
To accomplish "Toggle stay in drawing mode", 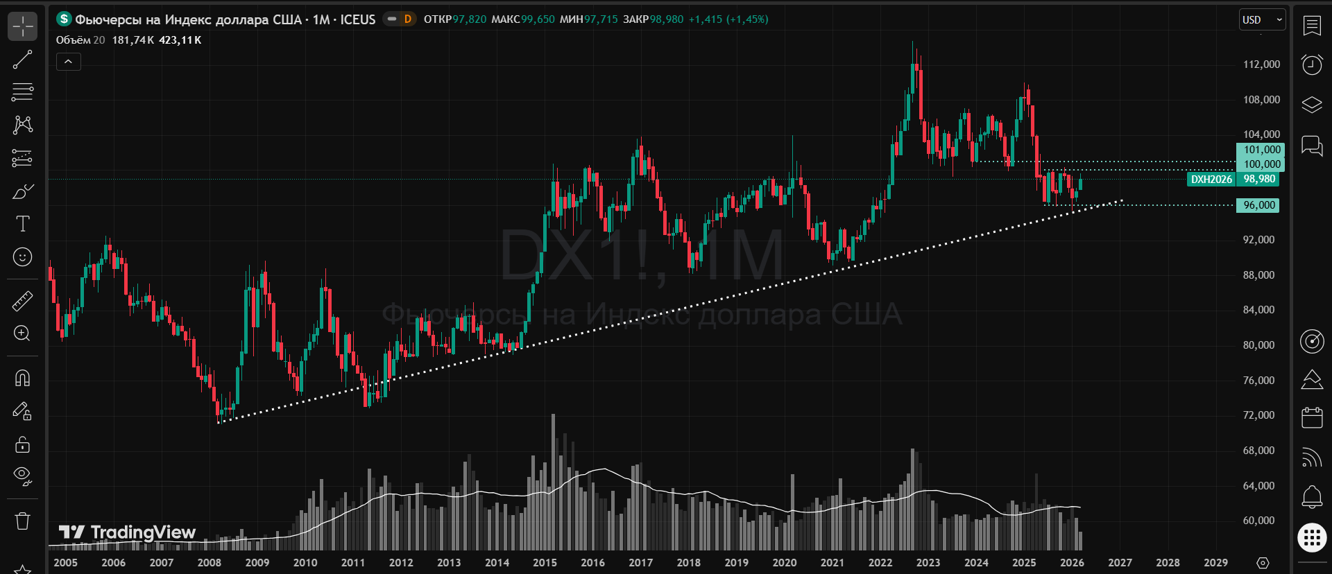I will tap(23, 411).
